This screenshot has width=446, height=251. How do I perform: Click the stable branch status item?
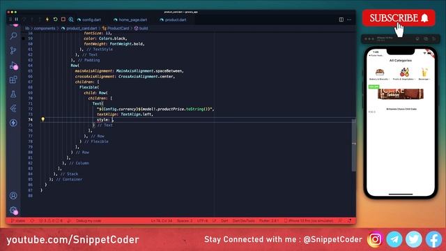(x=18, y=221)
